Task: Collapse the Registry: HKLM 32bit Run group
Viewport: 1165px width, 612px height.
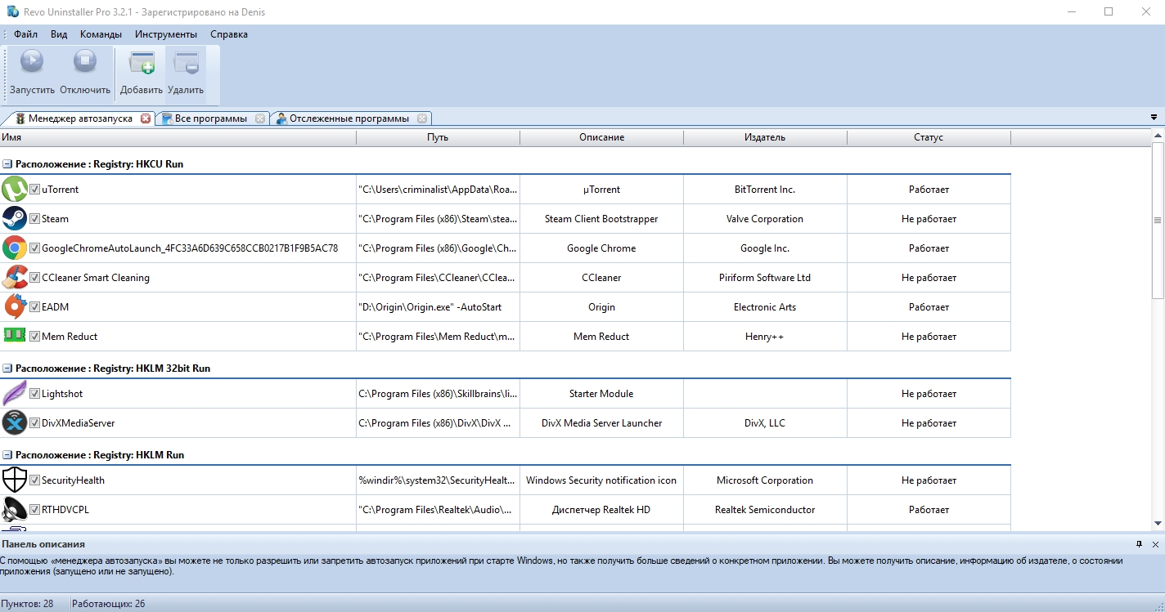Action: 7,369
